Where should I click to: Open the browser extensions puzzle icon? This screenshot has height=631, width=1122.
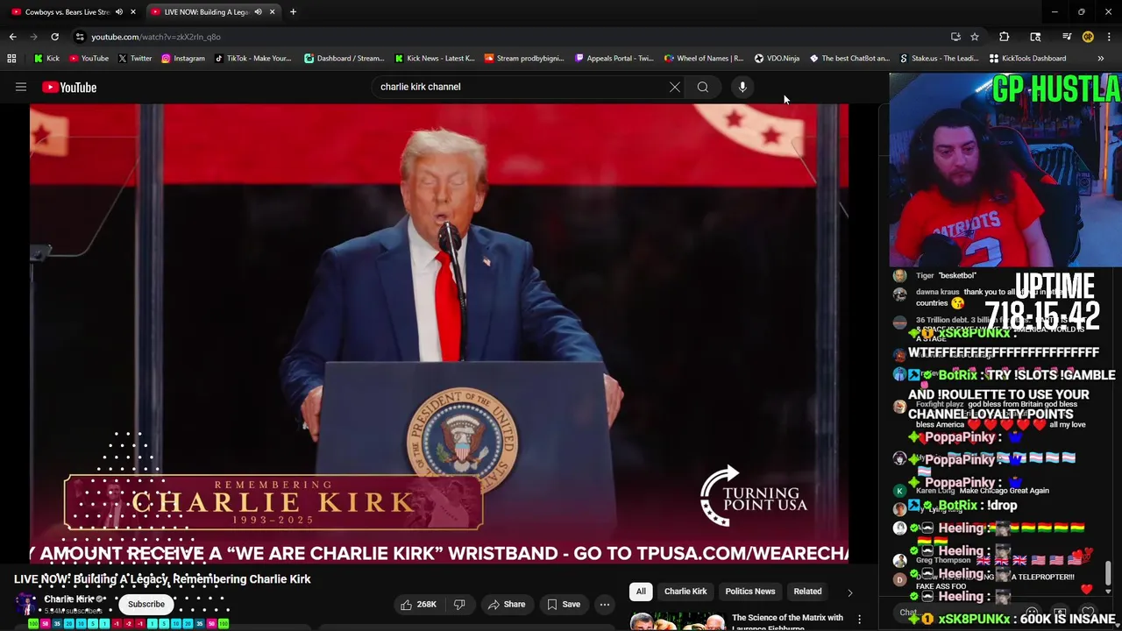click(x=1005, y=37)
